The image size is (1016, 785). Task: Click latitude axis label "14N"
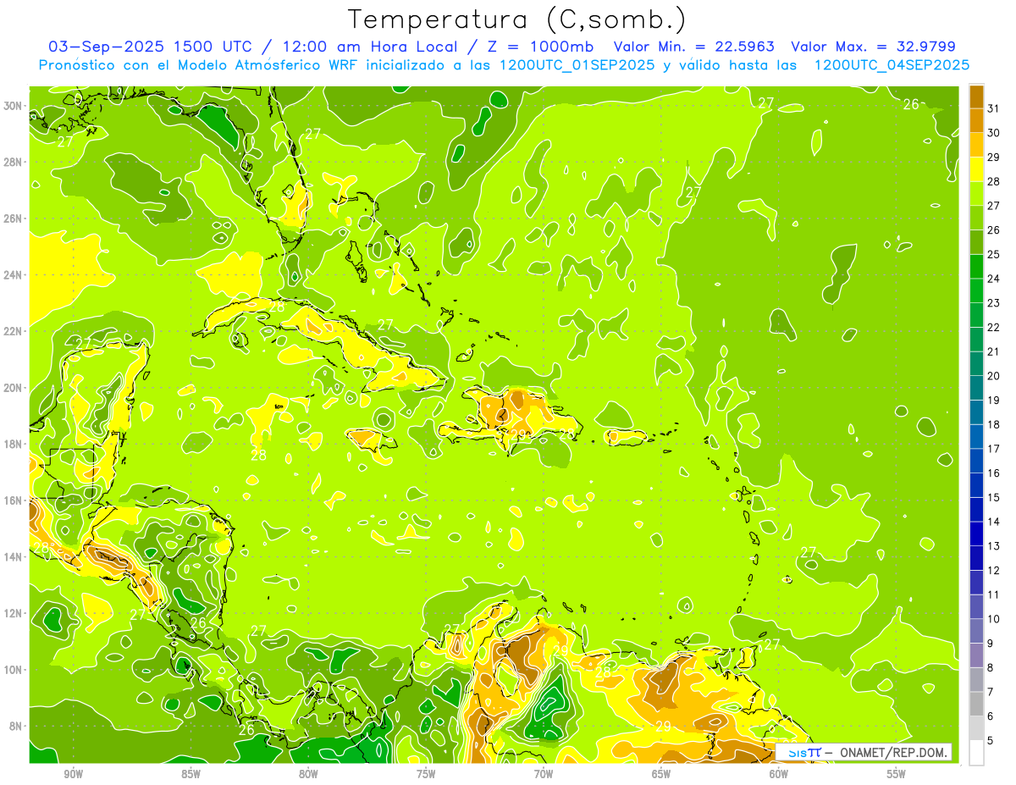click(13, 557)
